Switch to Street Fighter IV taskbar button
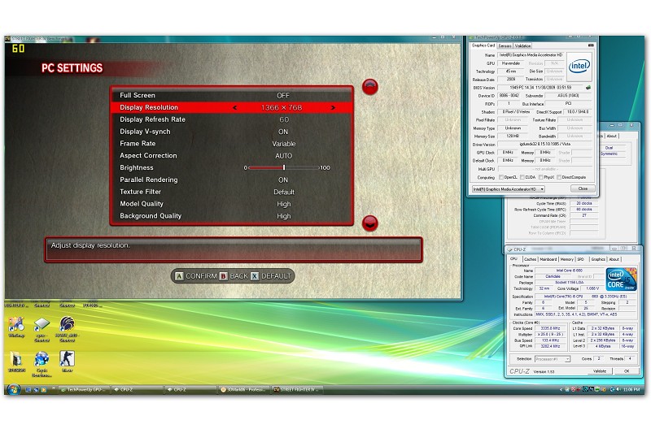This screenshot has width=651, height=433. [298, 390]
